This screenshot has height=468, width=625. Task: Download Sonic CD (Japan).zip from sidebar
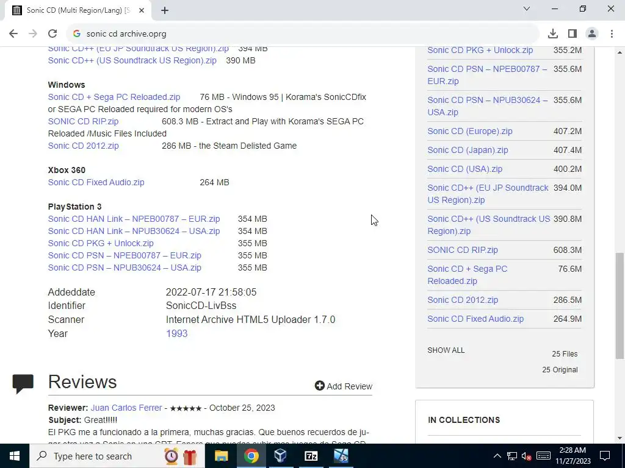[468, 150]
